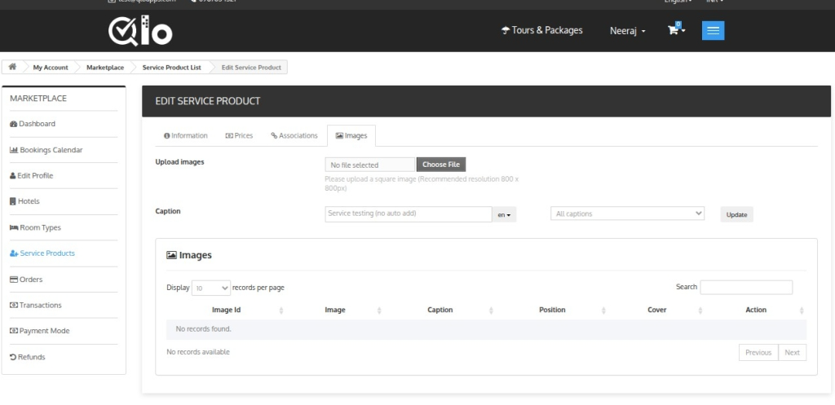Open the shopping cart icon
The image size is (835, 405).
pos(676,30)
